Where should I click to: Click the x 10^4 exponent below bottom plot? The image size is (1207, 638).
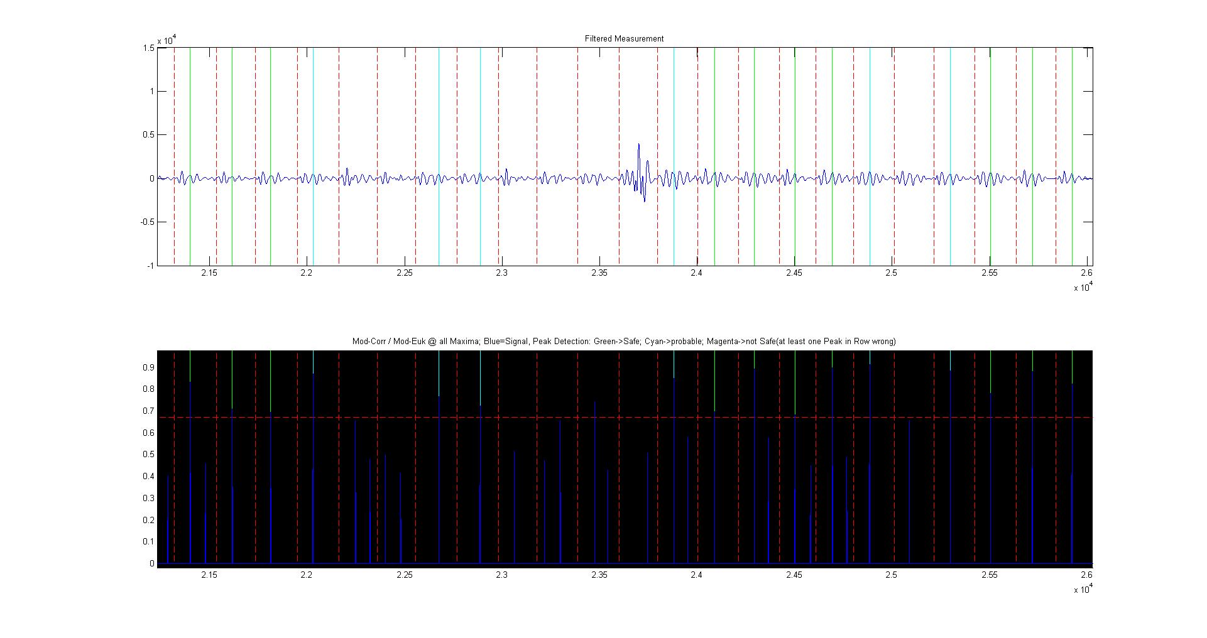pyautogui.click(x=1082, y=589)
